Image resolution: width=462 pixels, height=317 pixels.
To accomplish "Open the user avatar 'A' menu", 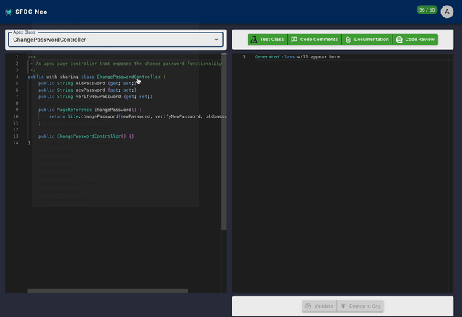I will (x=447, y=12).
